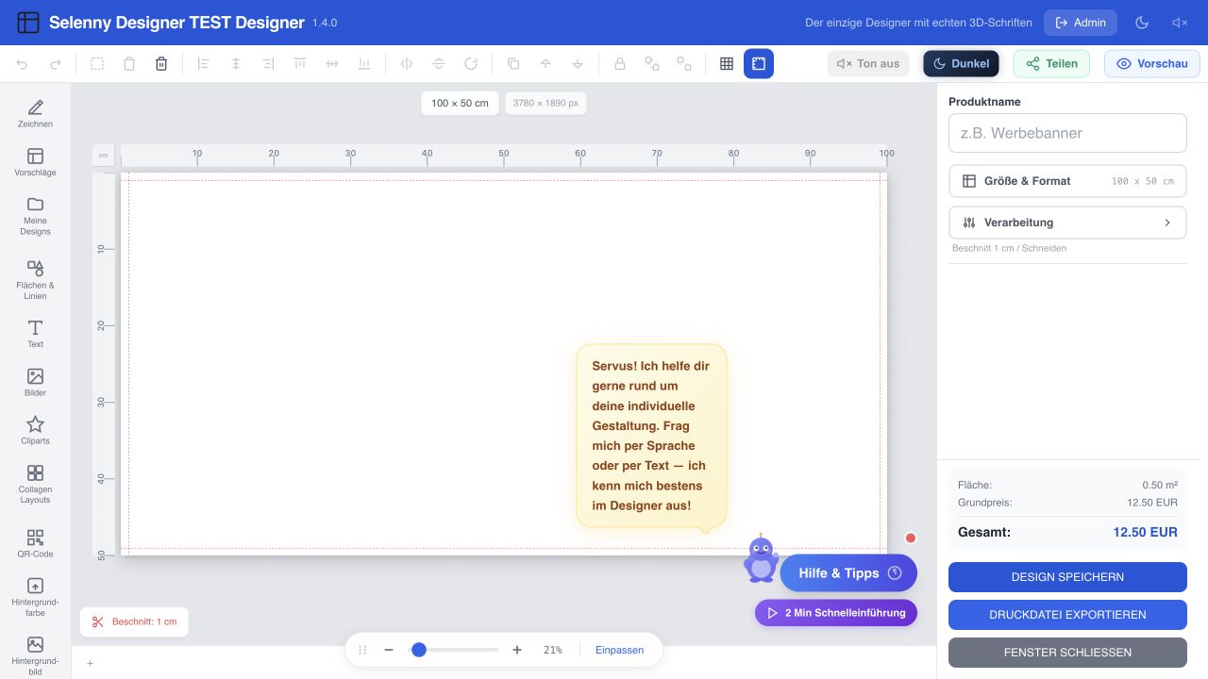
Task: Click the redo arrow icon
Action: click(55, 64)
